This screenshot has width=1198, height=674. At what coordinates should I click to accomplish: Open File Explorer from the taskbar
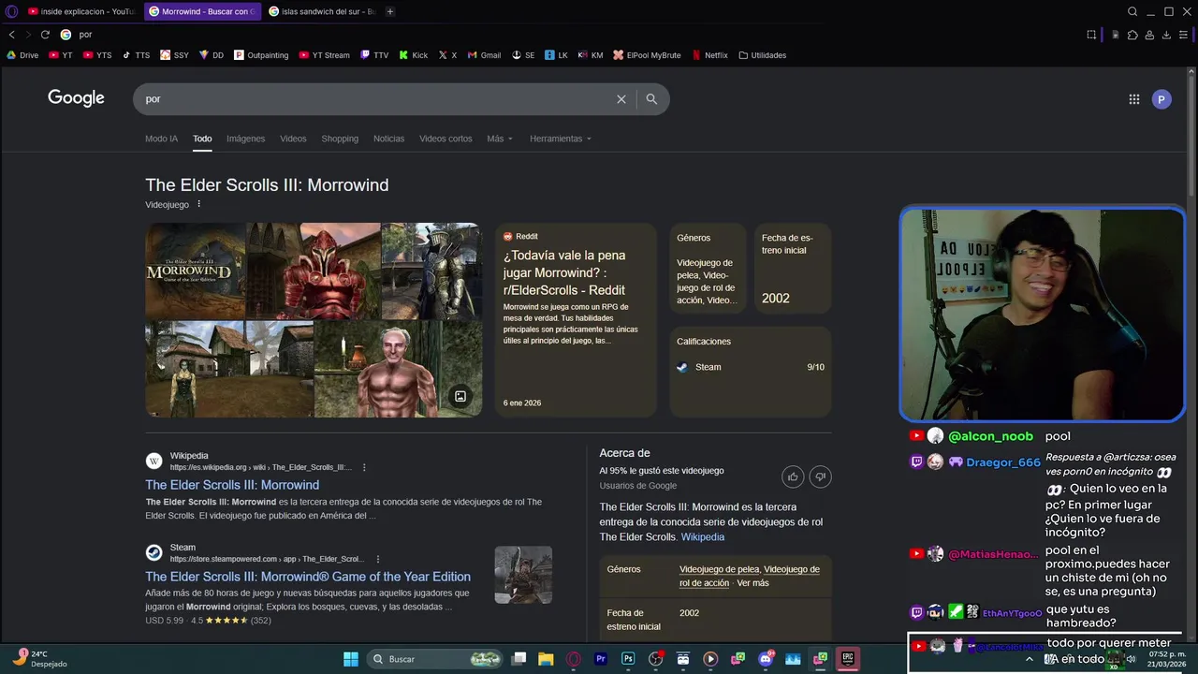tap(546, 659)
